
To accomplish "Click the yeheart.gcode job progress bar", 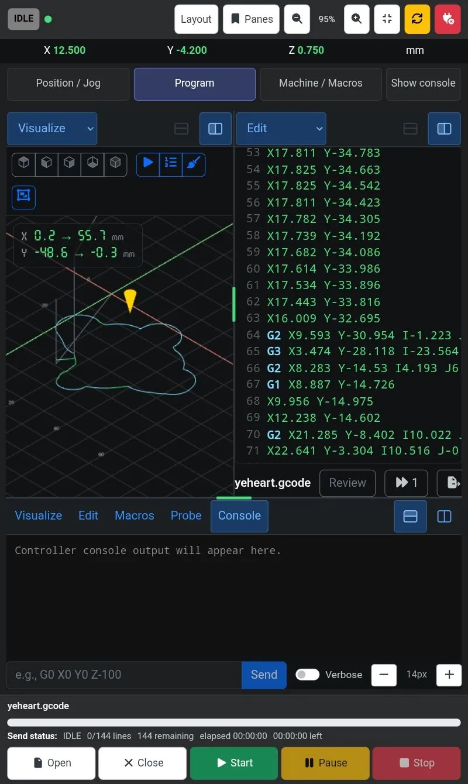I will 234,723.
